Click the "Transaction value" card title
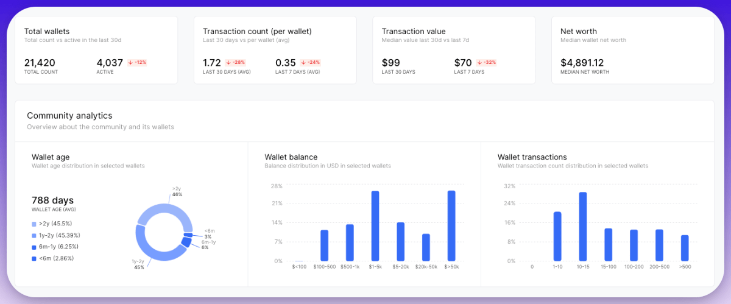 click(x=414, y=31)
